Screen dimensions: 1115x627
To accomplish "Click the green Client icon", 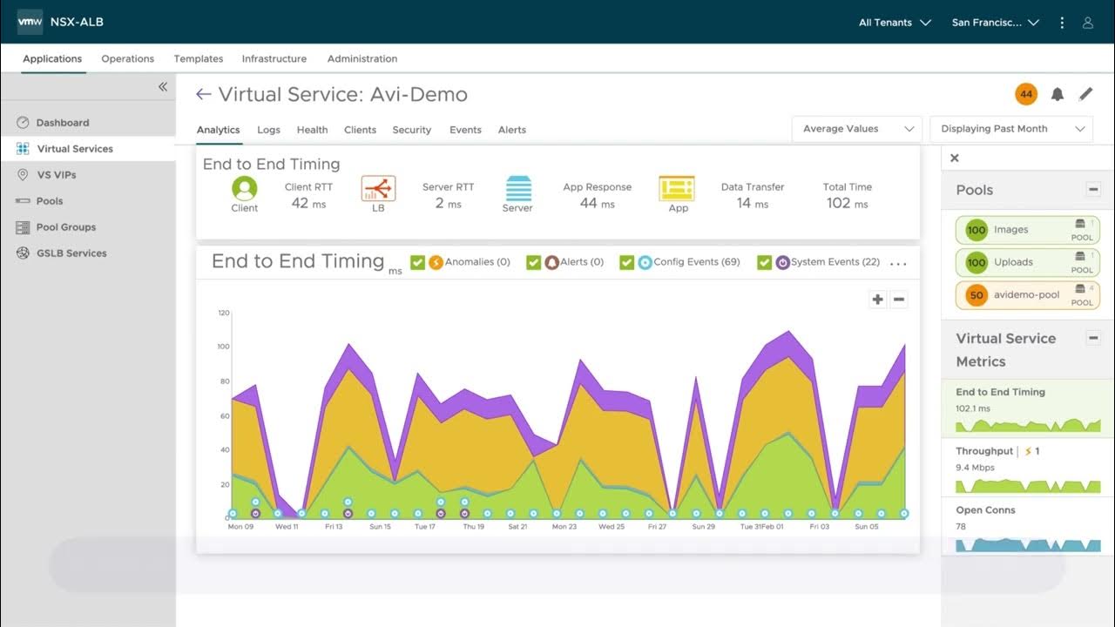I will coord(245,188).
